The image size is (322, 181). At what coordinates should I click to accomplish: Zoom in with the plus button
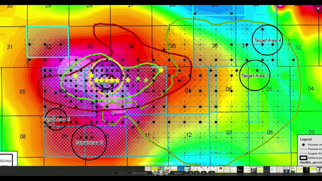[x=110, y=173]
